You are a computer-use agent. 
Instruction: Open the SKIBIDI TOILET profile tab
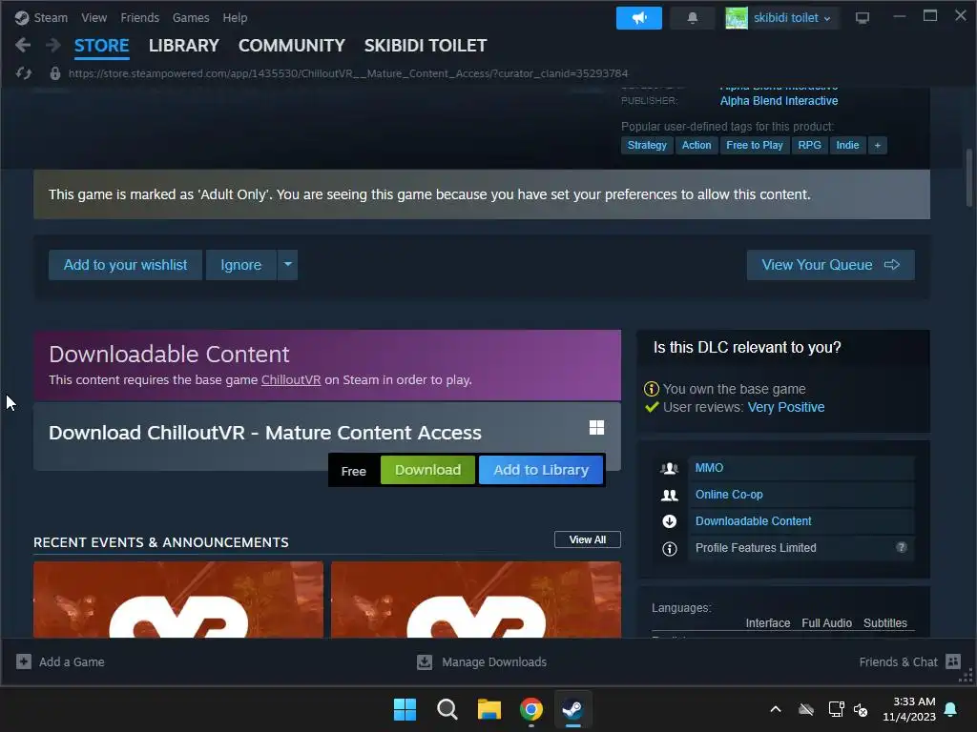tap(426, 46)
